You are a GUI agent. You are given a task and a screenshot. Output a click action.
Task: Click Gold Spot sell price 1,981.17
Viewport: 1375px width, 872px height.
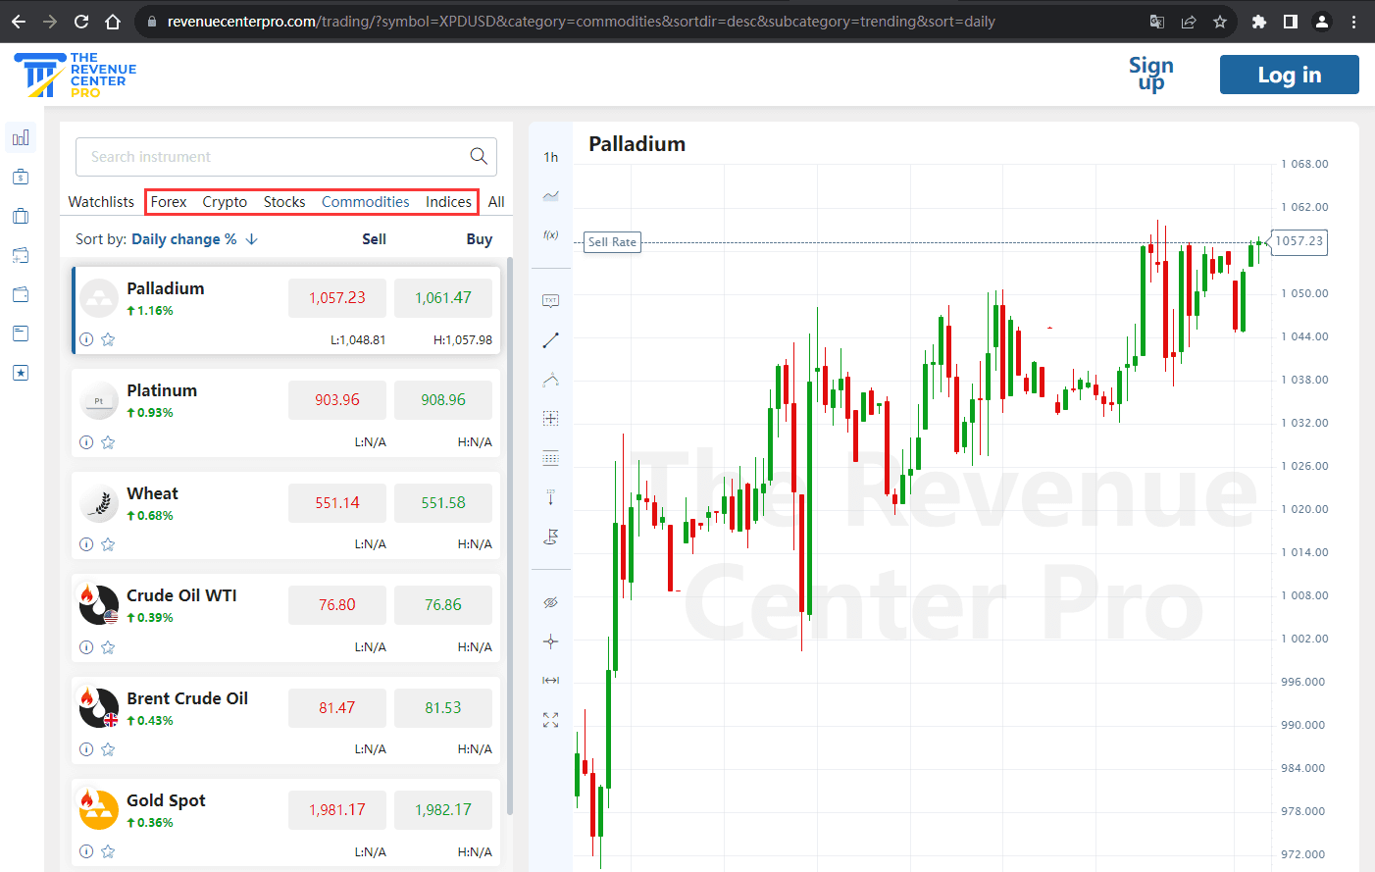point(337,810)
